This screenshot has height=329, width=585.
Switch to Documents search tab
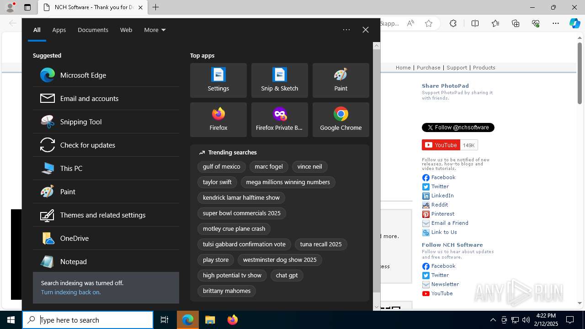pos(93,30)
